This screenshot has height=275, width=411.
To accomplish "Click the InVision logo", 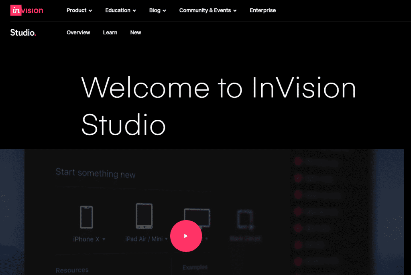I will (x=26, y=10).
